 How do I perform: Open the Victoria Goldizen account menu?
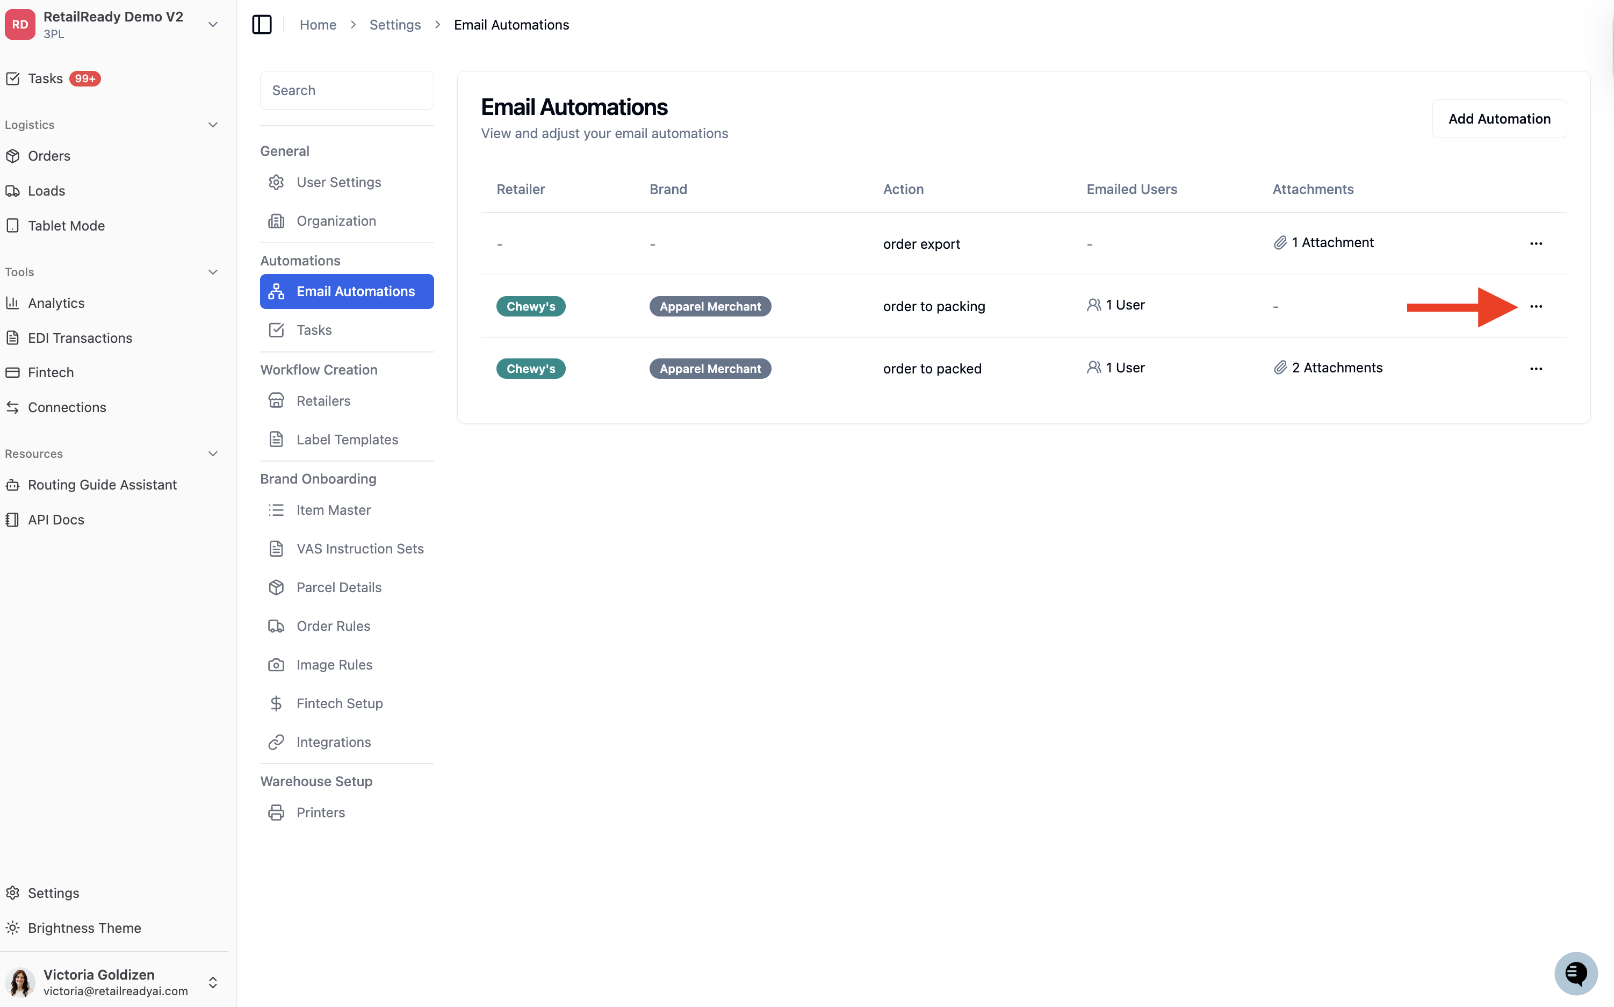[x=113, y=982]
